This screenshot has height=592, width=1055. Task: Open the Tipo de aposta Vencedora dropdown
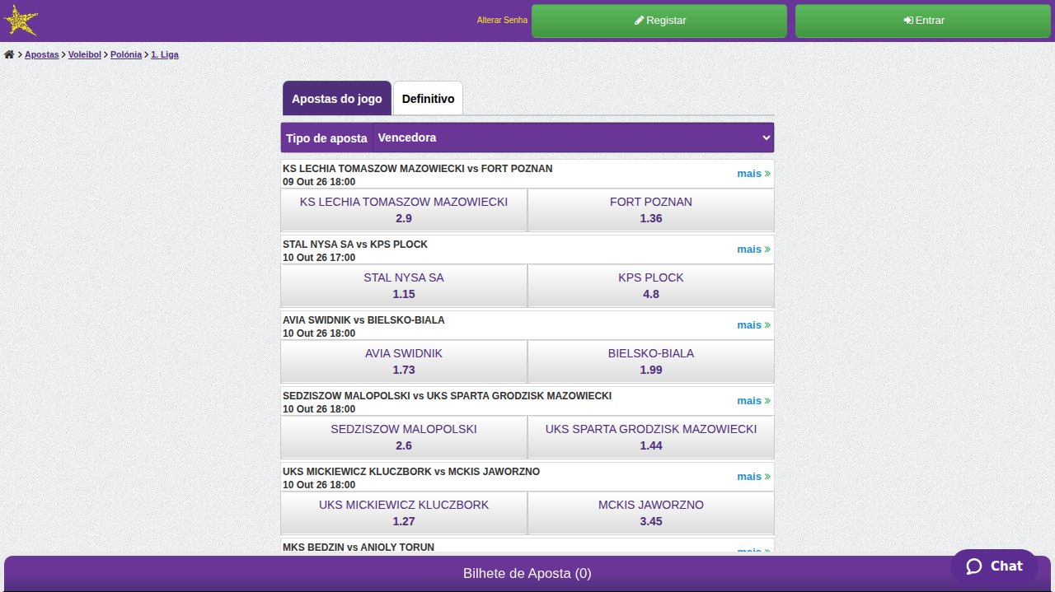(x=573, y=138)
